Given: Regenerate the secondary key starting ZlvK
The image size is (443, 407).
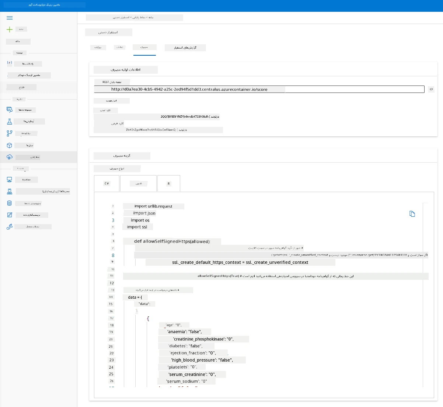Looking at the screenshot, I should (x=183, y=130).
